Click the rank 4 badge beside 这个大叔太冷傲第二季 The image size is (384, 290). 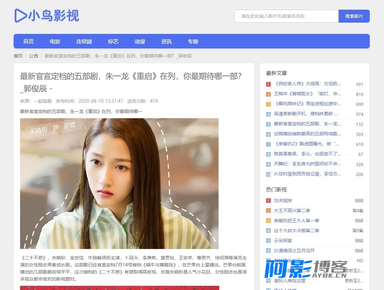(268, 231)
